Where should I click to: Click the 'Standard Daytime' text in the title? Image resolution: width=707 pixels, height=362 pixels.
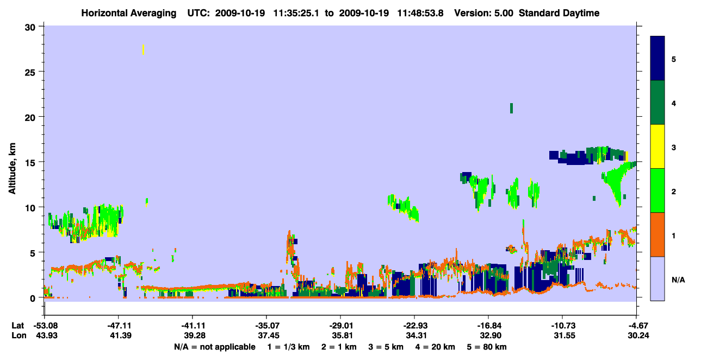click(559, 13)
